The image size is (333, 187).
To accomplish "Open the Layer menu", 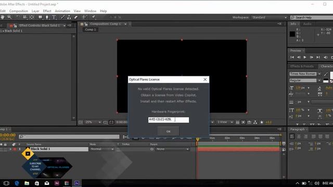I will (x=35, y=11).
